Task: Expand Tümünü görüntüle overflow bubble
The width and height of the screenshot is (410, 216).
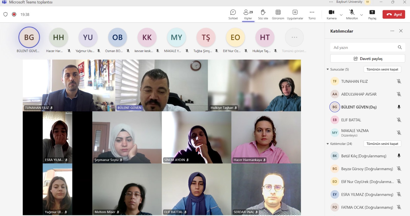Action: point(294,37)
